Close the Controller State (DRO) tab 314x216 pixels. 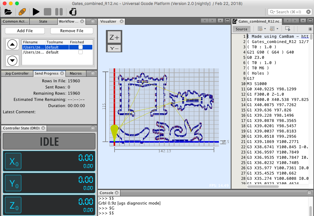(43, 128)
